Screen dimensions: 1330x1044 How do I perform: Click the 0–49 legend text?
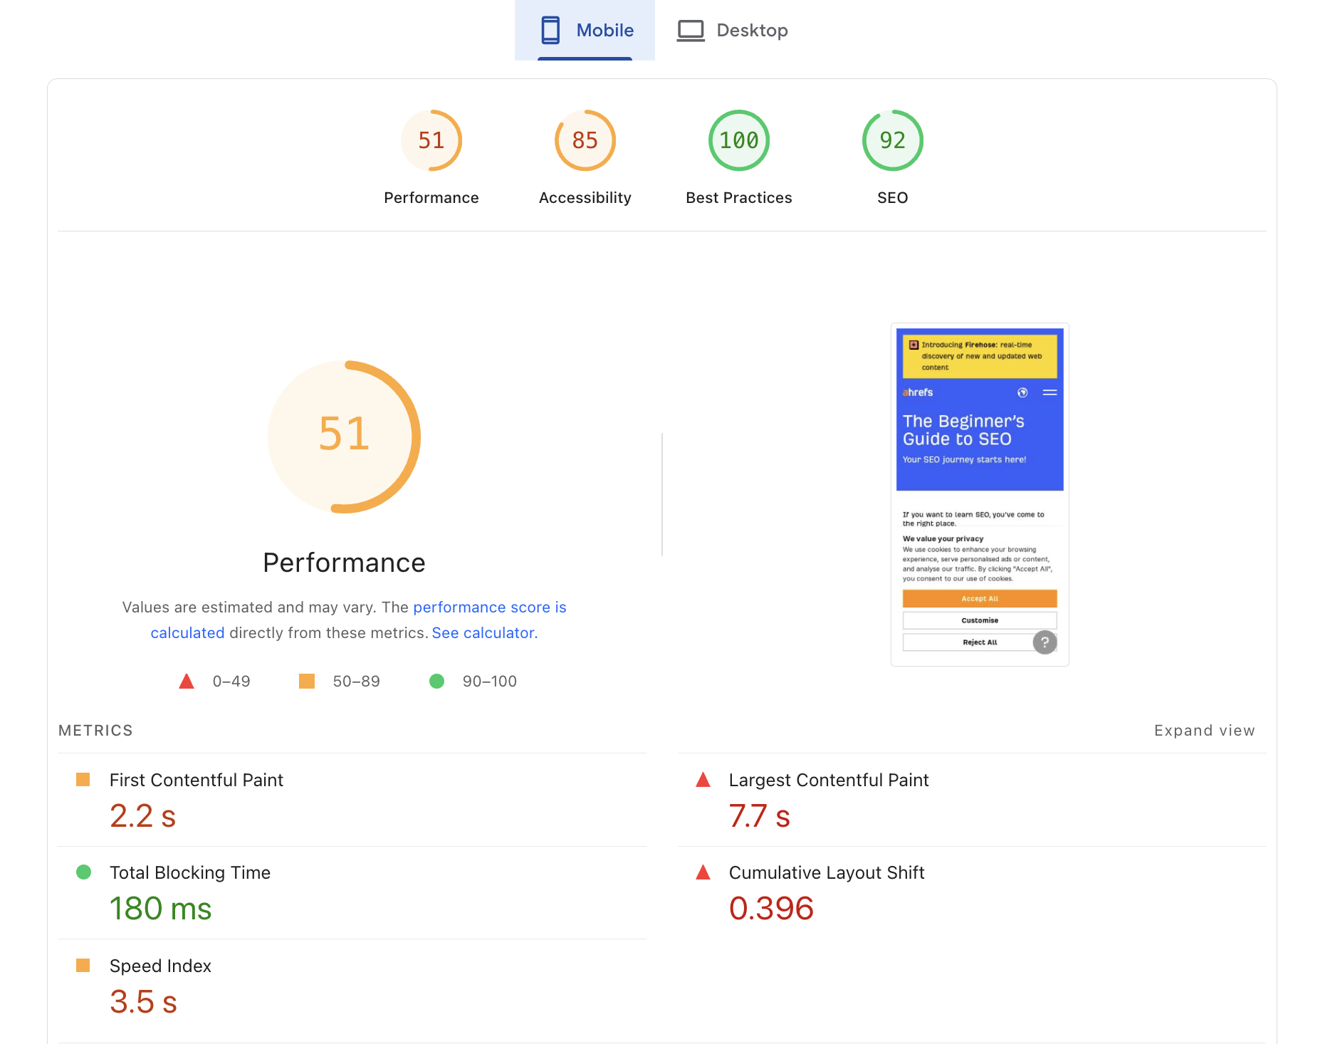point(231,682)
